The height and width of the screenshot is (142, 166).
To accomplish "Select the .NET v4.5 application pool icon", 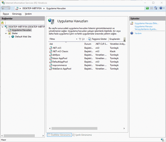I will (x=51, y=48).
